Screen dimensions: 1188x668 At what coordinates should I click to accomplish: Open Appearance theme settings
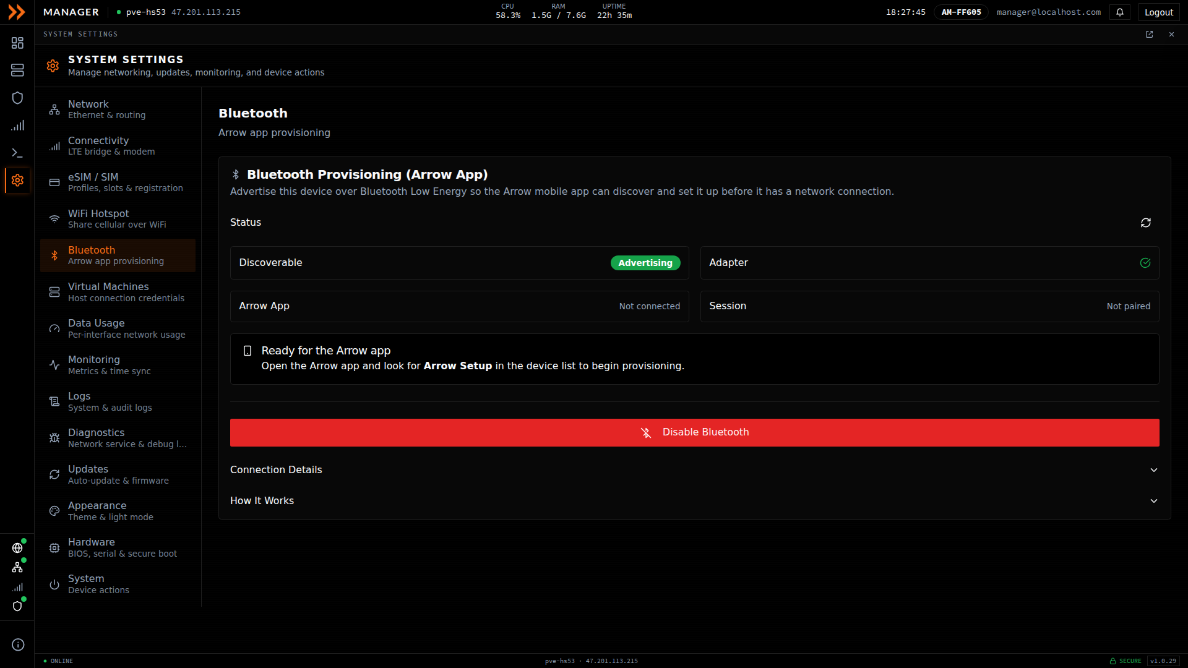(x=118, y=511)
